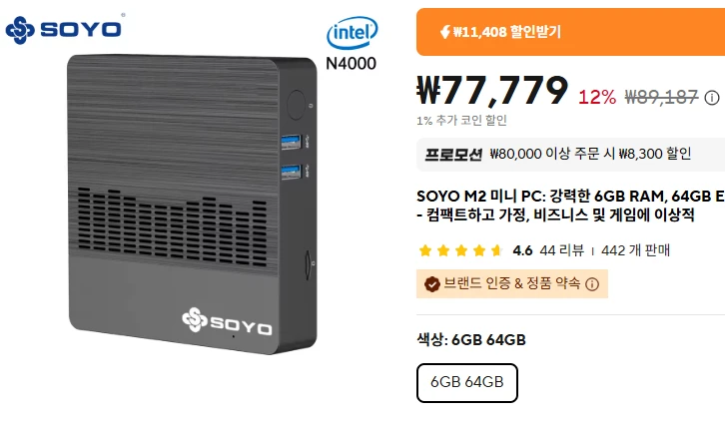Viewport: 725px width, 423px height.
Task: Open the 44 리뷰 reviews link
Action: [562, 250]
